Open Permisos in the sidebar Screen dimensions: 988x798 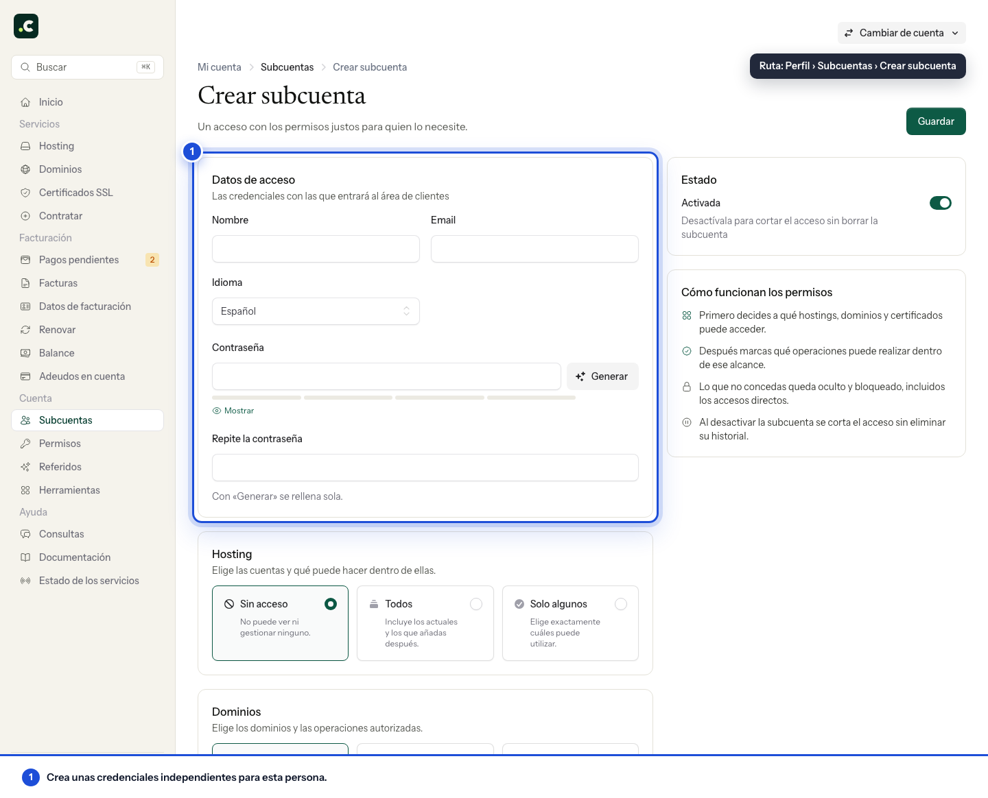(87, 444)
